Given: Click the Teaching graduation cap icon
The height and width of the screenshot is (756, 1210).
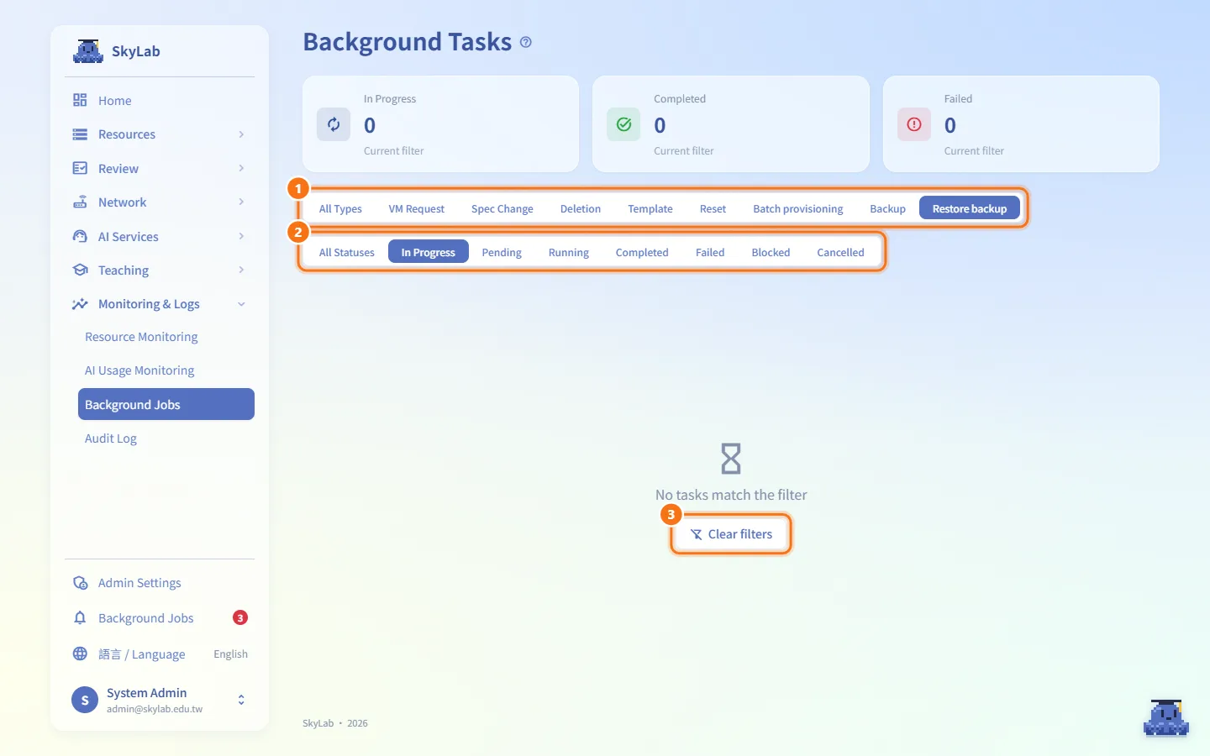Looking at the screenshot, I should pyautogui.click(x=80, y=270).
